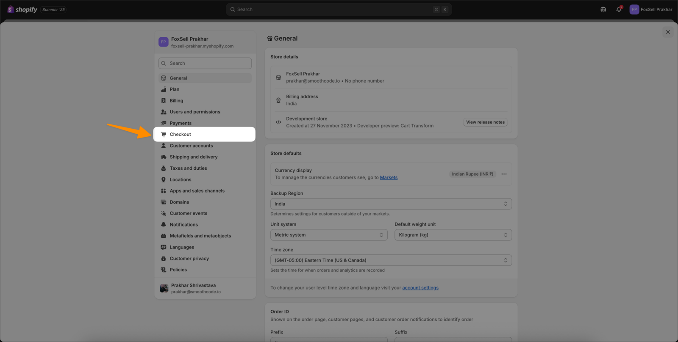This screenshot has width=678, height=342.
Task: Click the Payments card icon
Action: coord(164,123)
